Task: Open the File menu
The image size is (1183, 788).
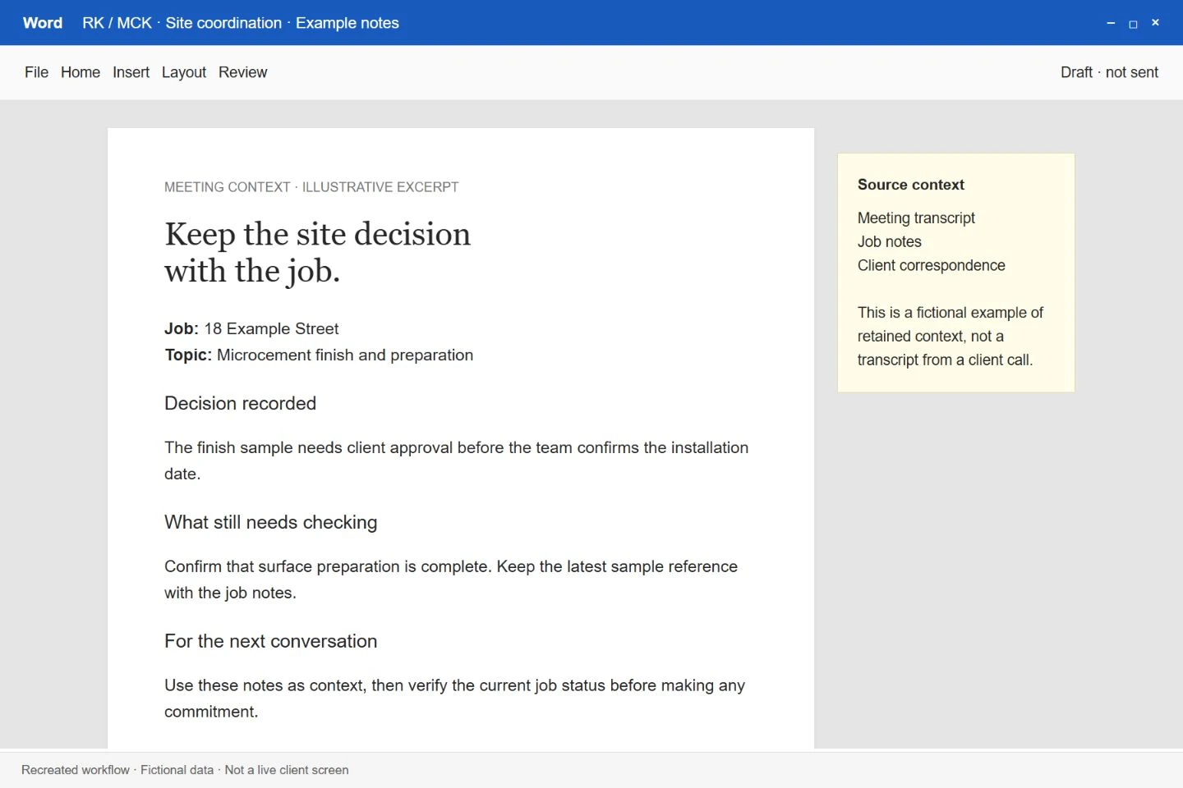Action: [x=36, y=72]
